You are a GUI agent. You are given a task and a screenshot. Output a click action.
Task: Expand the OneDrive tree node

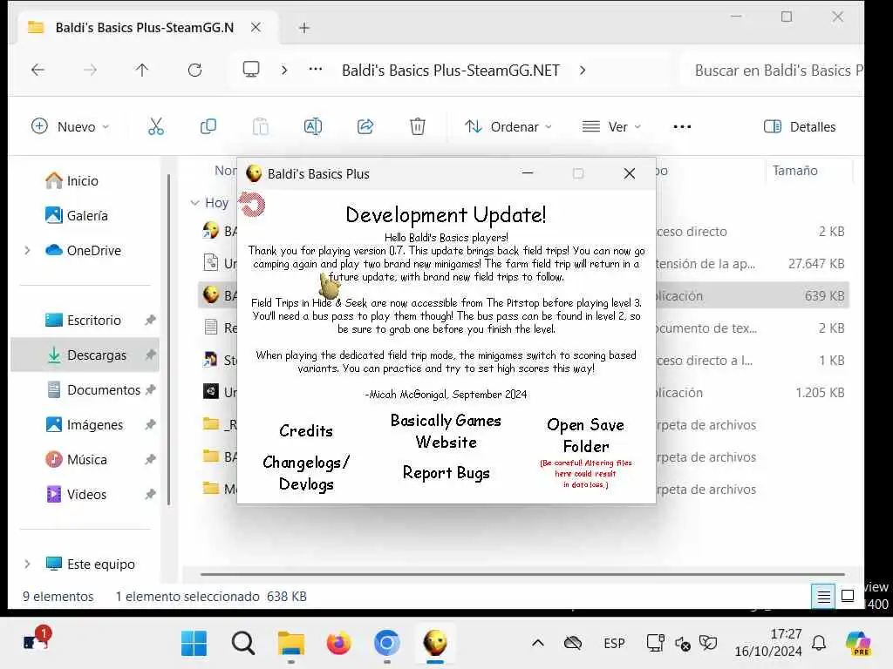click(x=27, y=250)
